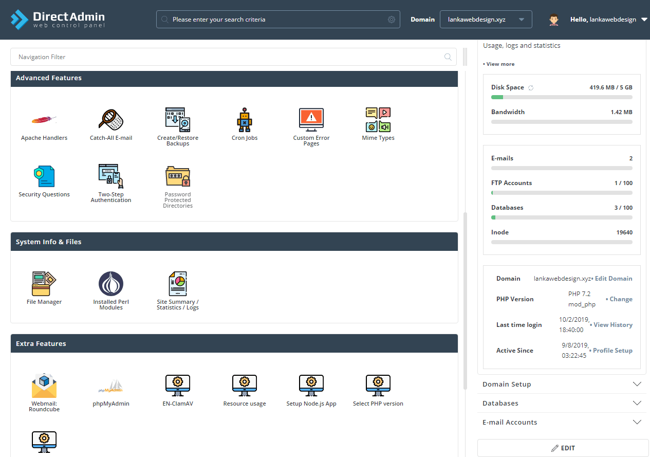Open the EN-ClamAV icon
This screenshot has width=650, height=457.
178,386
